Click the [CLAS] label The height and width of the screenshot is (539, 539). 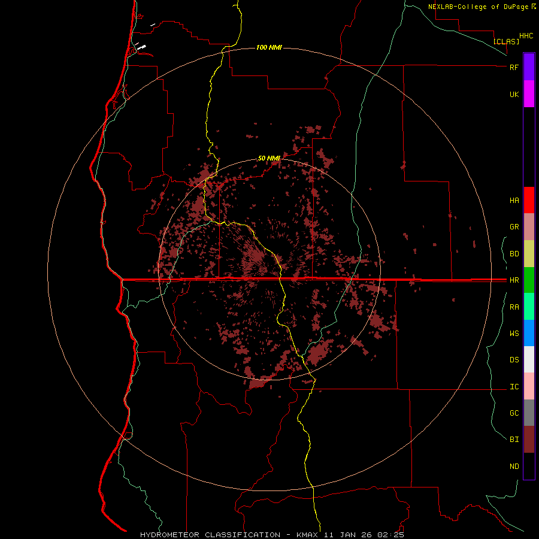(506, 41)
